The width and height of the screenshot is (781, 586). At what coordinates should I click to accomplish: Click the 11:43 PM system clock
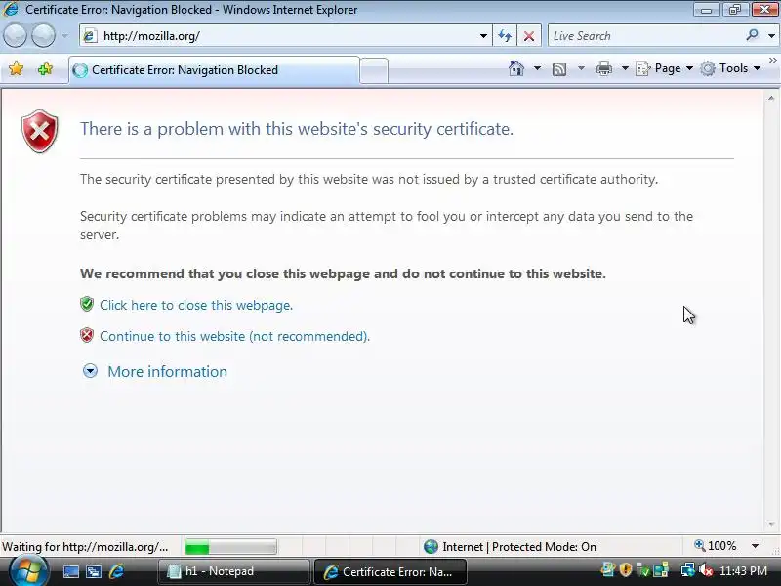743,571
